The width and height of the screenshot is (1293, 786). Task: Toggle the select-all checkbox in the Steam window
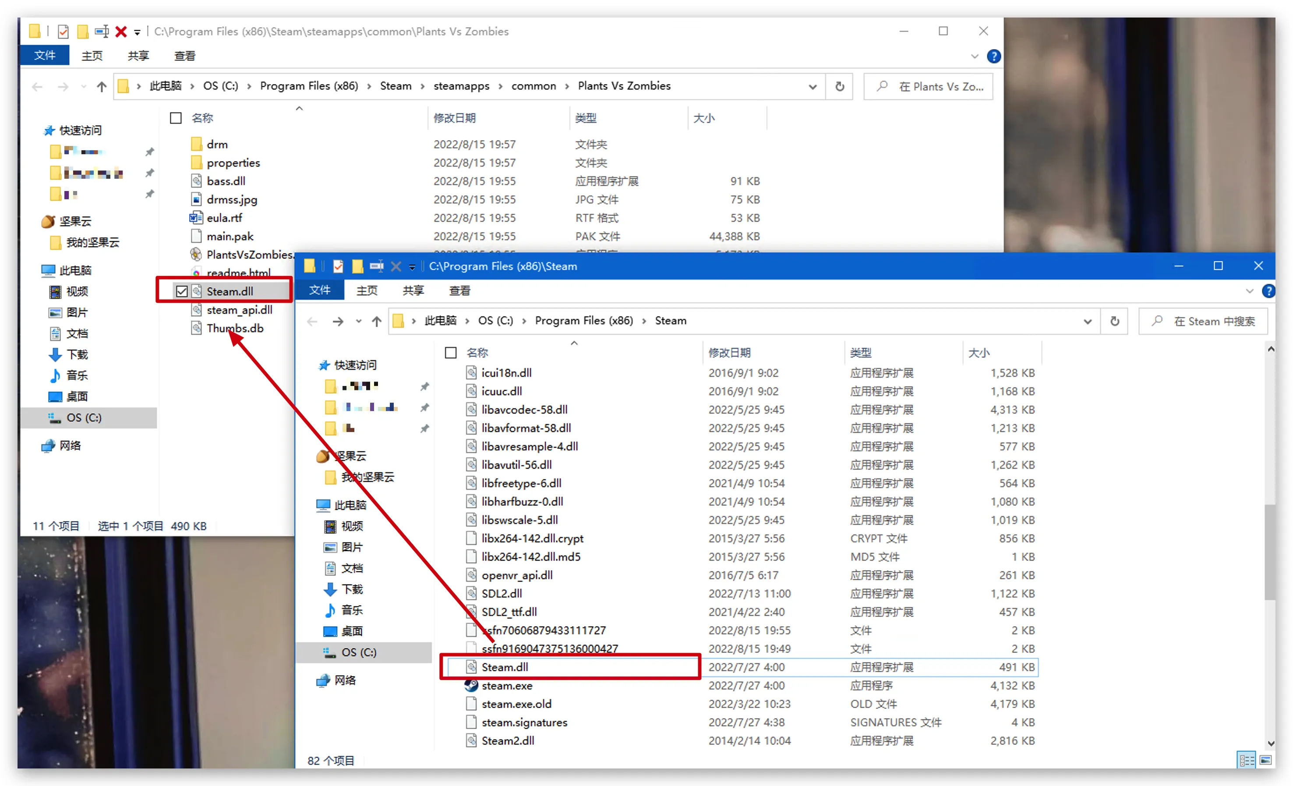[450, 352]
